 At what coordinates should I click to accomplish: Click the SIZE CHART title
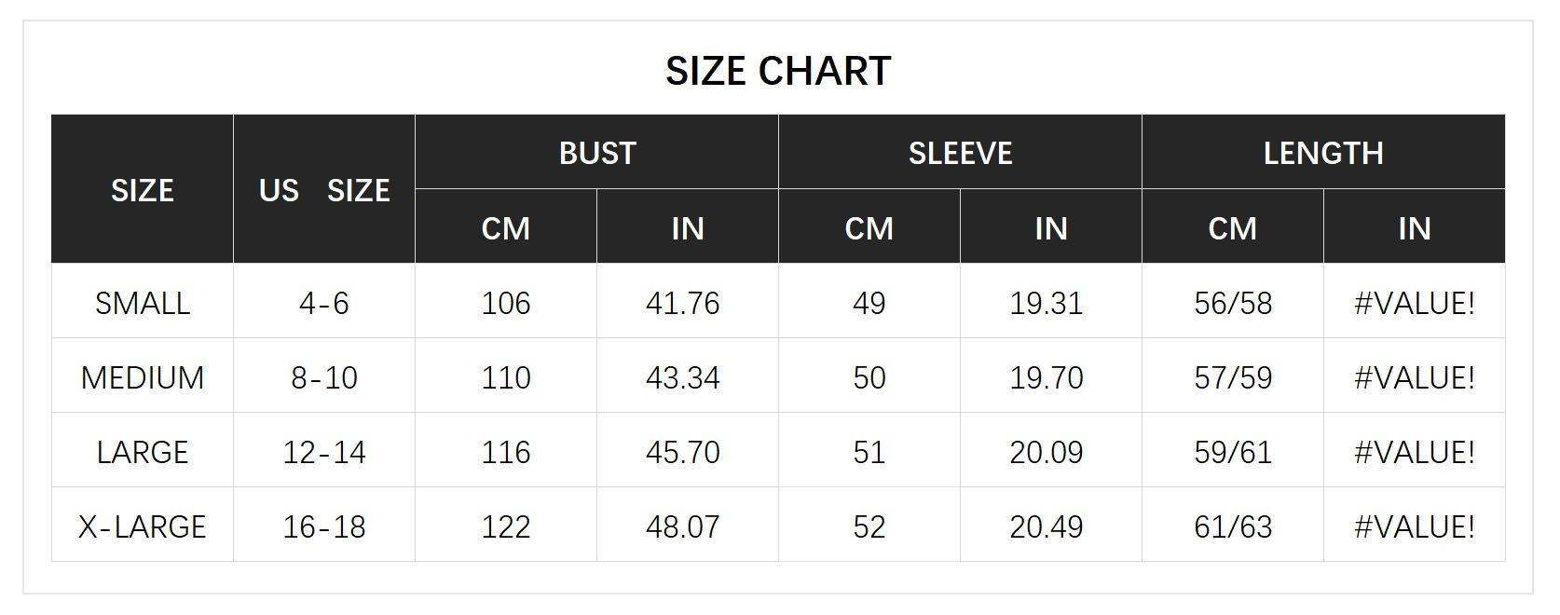[x=778, y=72]
